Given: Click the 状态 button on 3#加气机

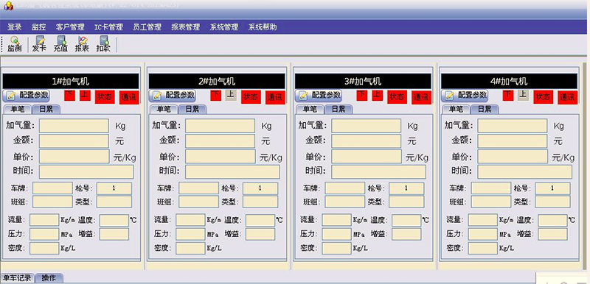Looking at the screenshot, I should pyautogui.click(x=397, y=97).
